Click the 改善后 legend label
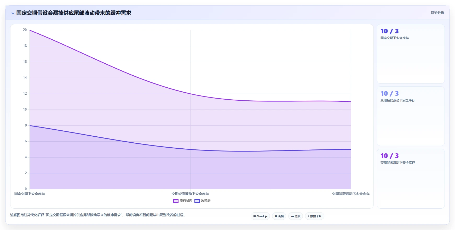The width and height of the screenshot is (455, 230). point(206,201)
